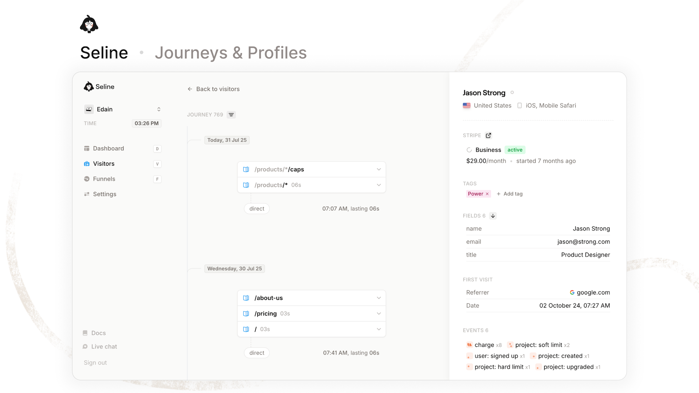
Task: Click the Edain workspace avatar icon
Action: click(89, 109)
